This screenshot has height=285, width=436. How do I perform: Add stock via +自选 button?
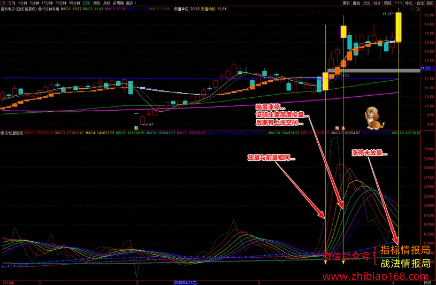[419, 3]
